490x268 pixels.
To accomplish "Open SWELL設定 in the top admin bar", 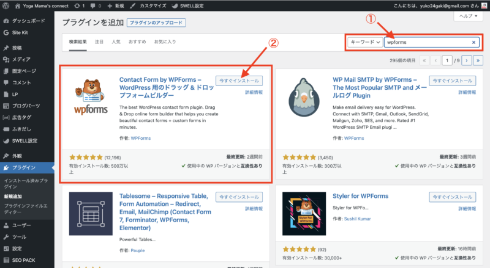I will [188, 6].
